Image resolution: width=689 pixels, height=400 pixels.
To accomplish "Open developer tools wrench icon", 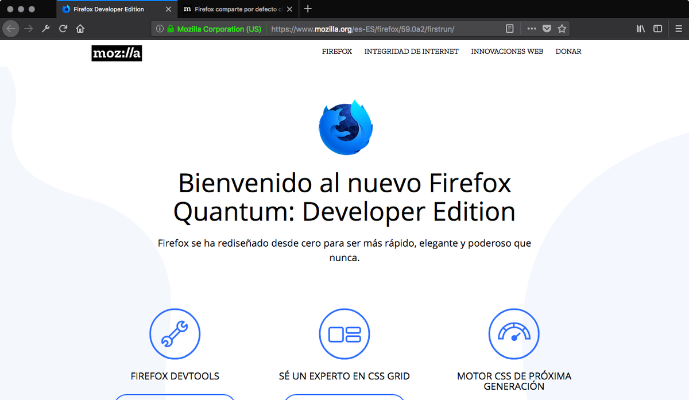I will (x=47, y=29).
